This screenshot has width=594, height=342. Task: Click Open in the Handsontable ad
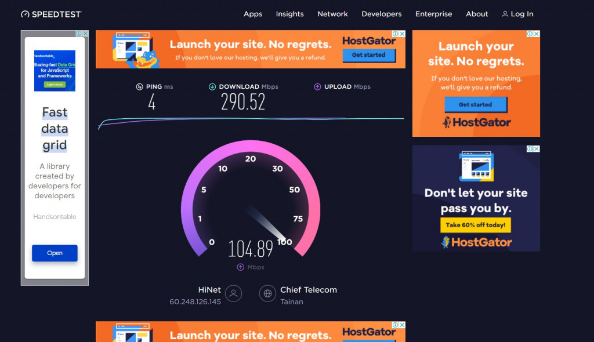tap(55, 253)
